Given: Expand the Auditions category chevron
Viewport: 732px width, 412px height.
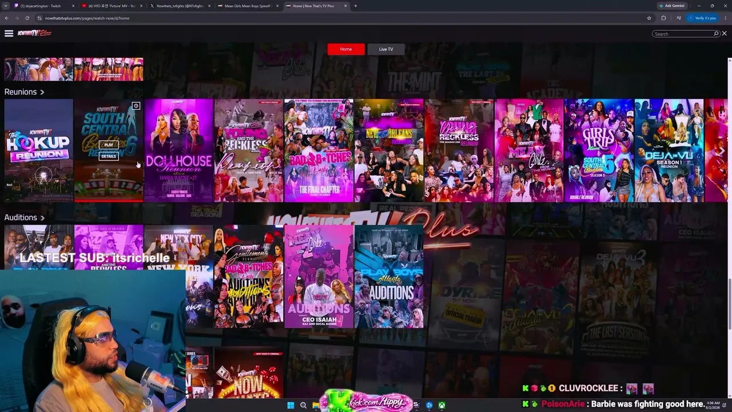Looking at the screenshot, I should click(x=42, y=218).
